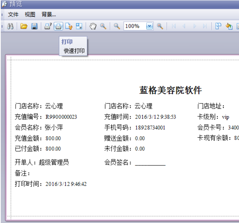Select the hand pan tool
This screenshot has width=239, height=223.
coord(93,26)
